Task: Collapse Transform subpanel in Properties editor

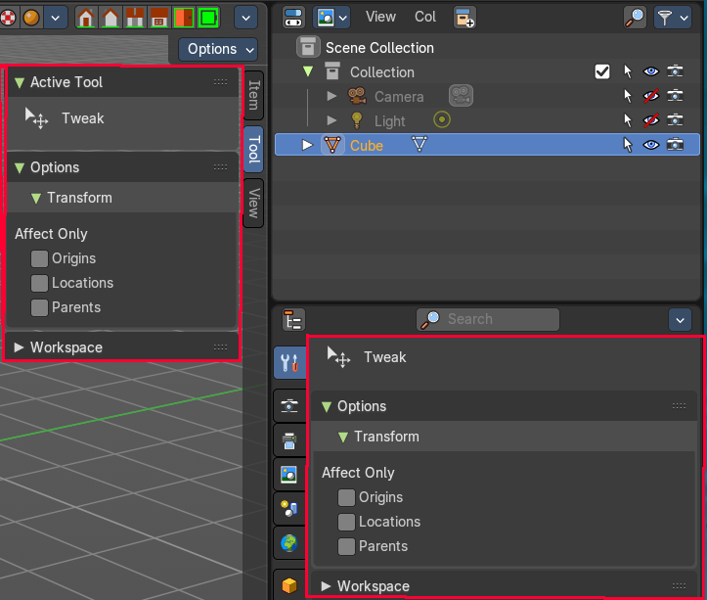Action: [342, 437]
